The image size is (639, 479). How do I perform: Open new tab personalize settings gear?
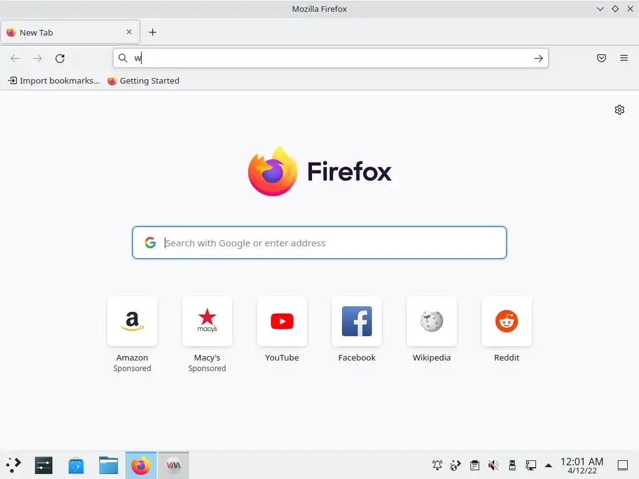coord(620,110)
